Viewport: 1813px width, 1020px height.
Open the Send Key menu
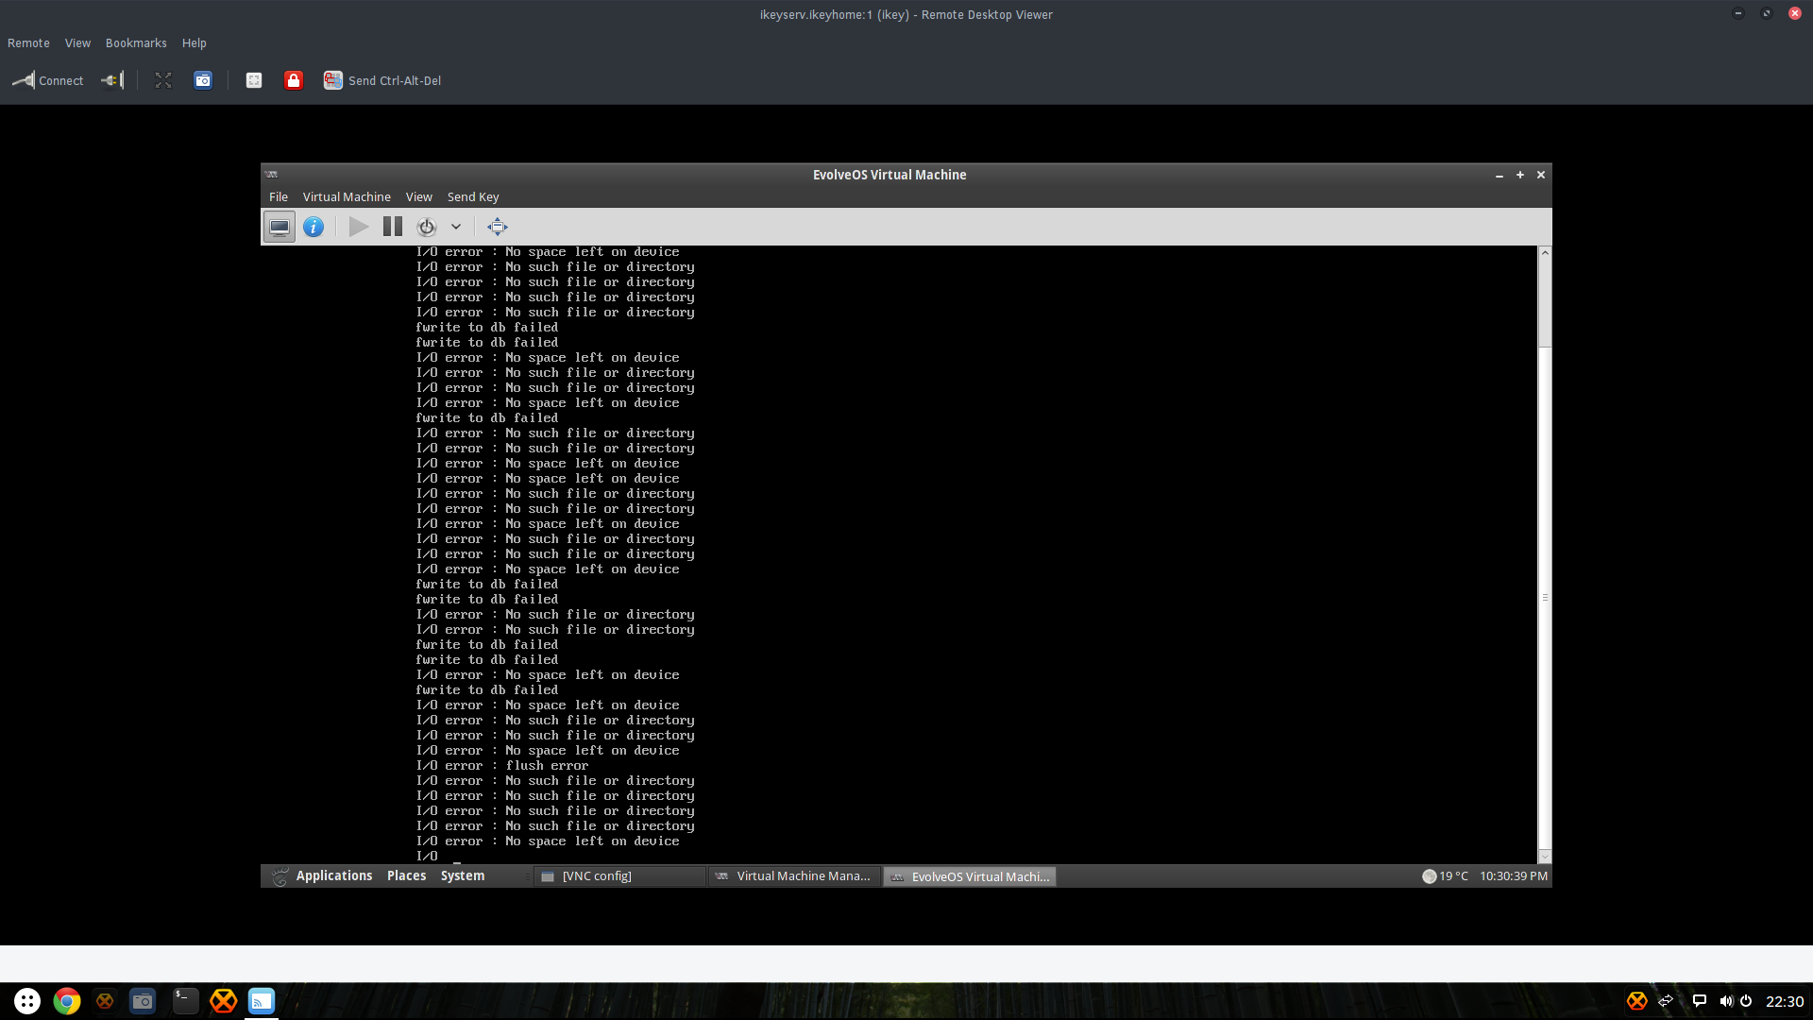(473, 196)
